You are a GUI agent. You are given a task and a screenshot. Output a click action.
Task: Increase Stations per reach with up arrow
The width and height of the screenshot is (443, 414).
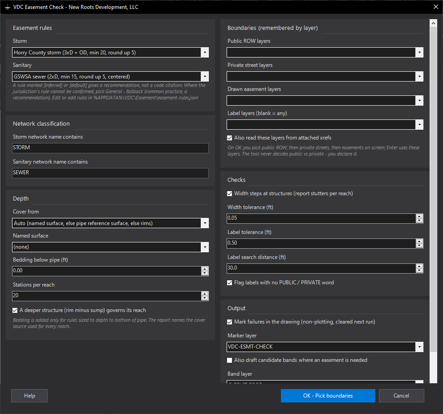click(x=205, y=294)
